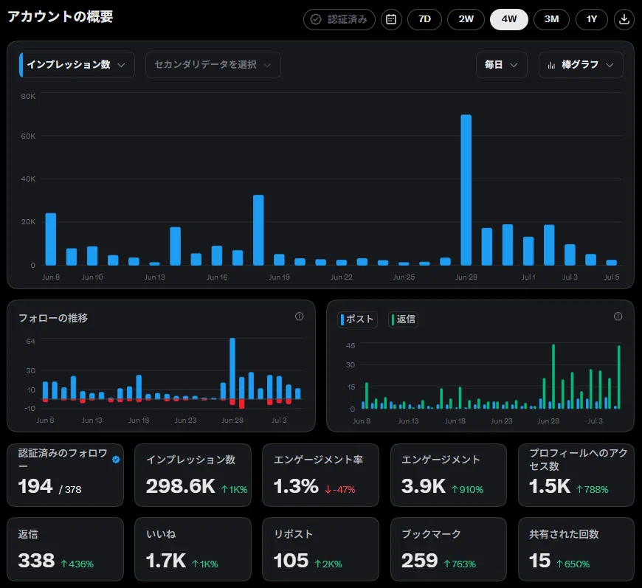Toggle the 認証済み verified filter
This screenshot has height=588, width=642.
coord(339,19)
